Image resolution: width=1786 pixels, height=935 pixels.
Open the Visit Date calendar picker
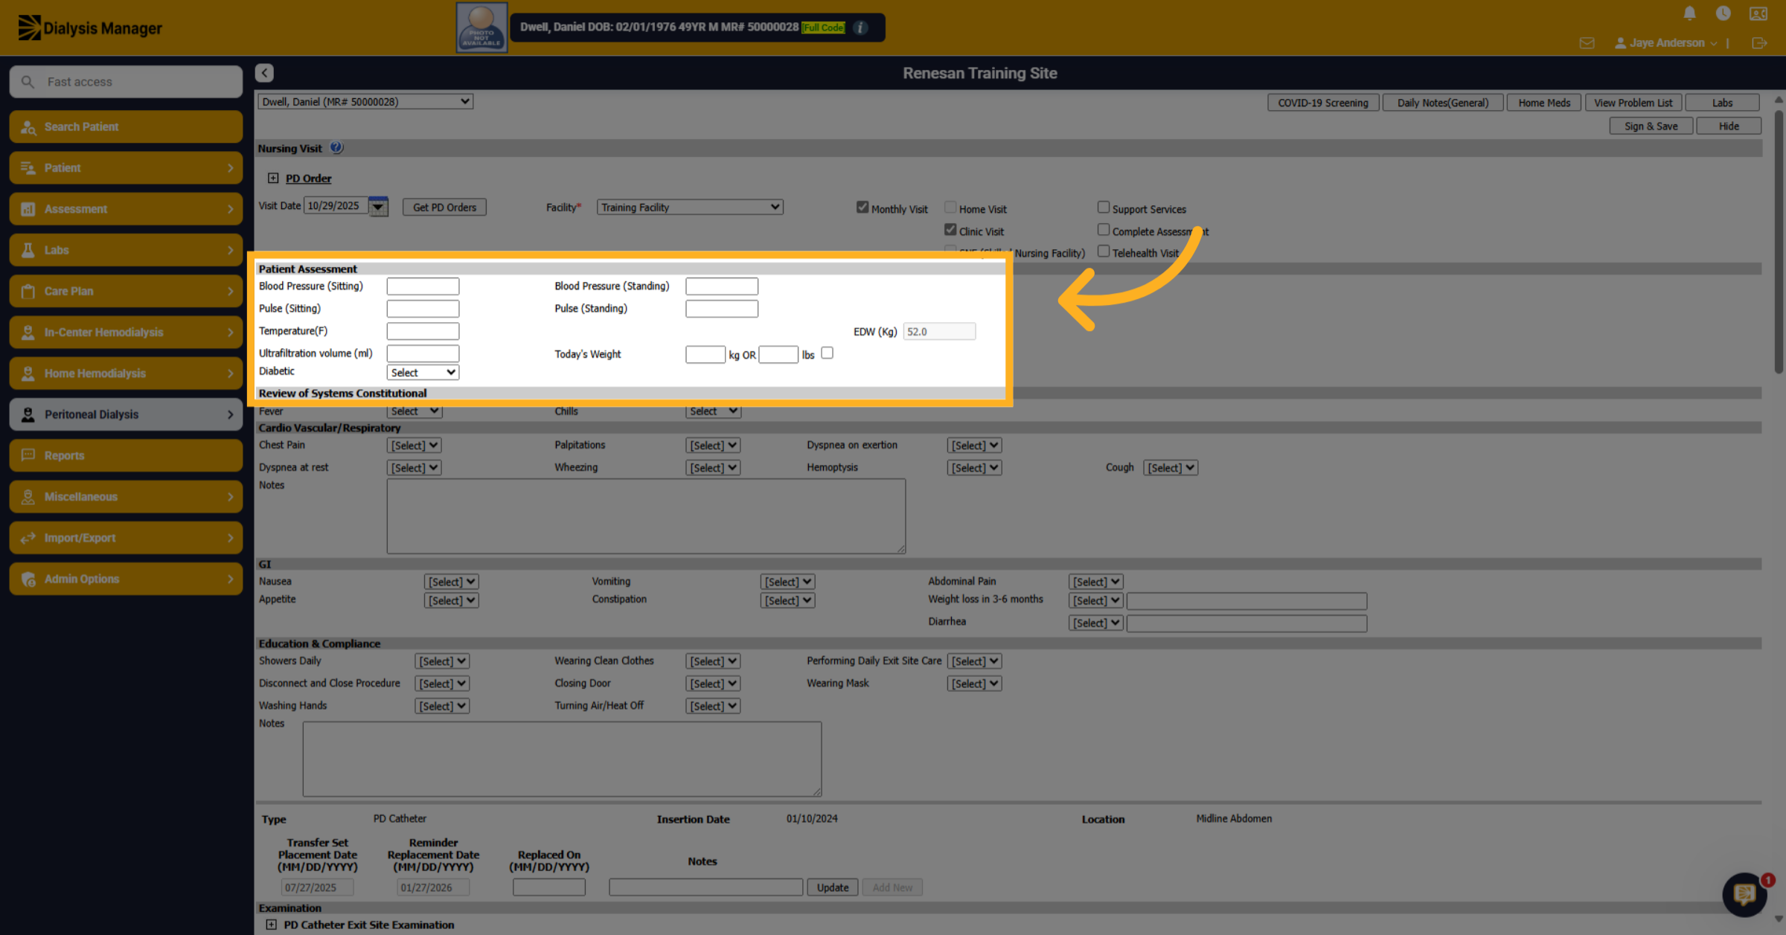pyautogui.click(x=378, y=206)
